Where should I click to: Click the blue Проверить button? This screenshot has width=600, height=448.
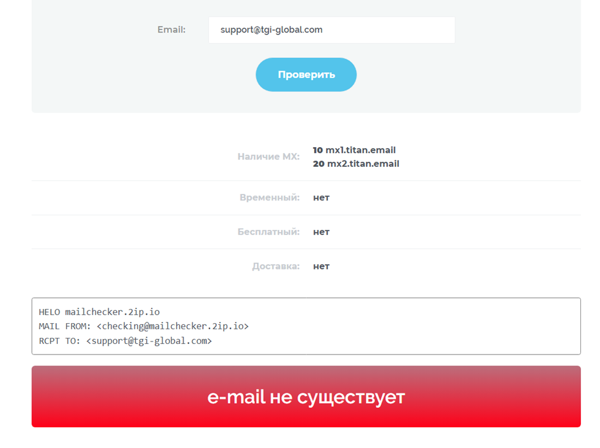pyautogui.click(x=306, y=74)
